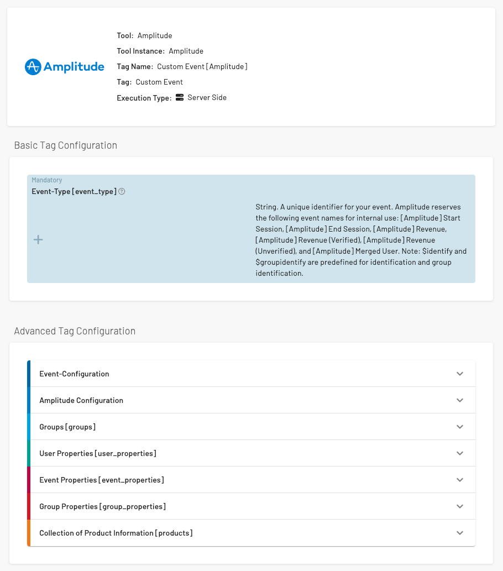Open User Properties chevron arrow
503x571 pixels.
(x=459, y=453)
